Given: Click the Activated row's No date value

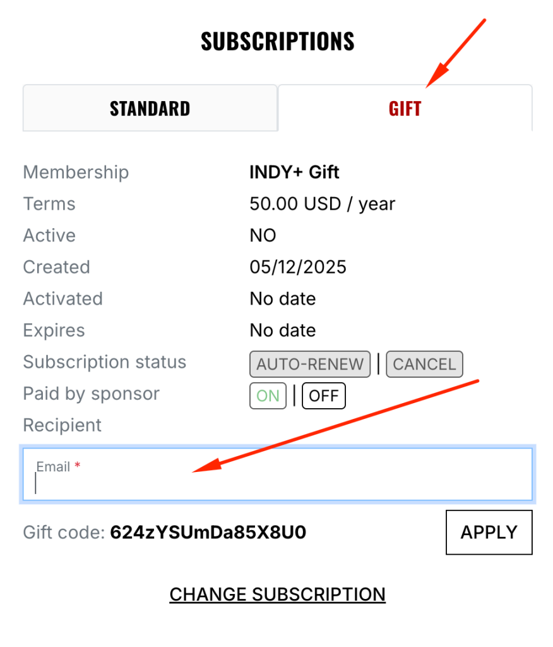Looking at the screenshot, I should (x=282, y=299).
